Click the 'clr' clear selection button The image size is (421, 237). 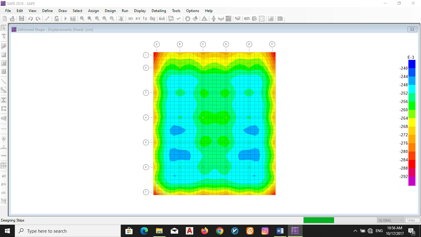(4, 193)
